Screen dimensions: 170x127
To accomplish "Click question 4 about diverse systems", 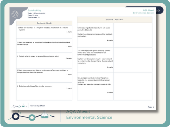I will [x=42, y=71].
